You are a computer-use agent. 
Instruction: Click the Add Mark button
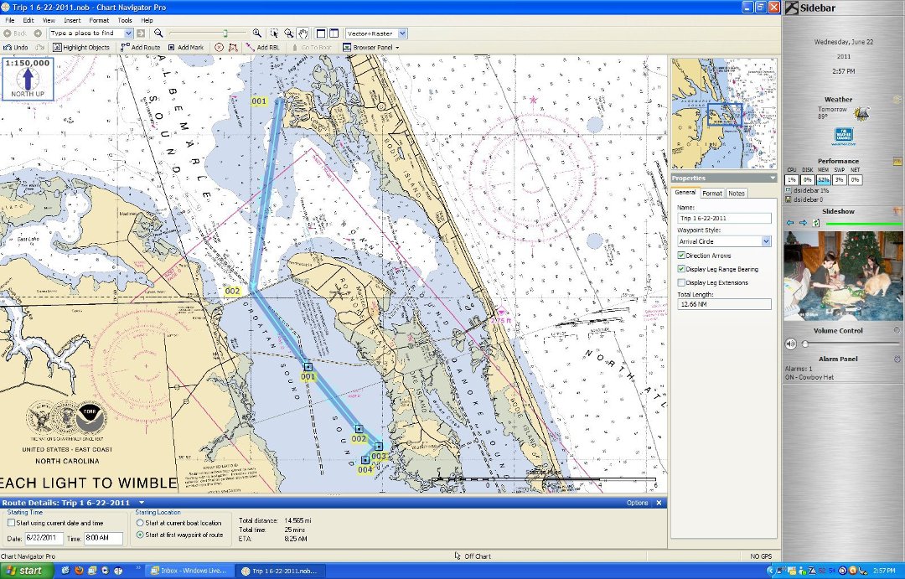(186, 47)
